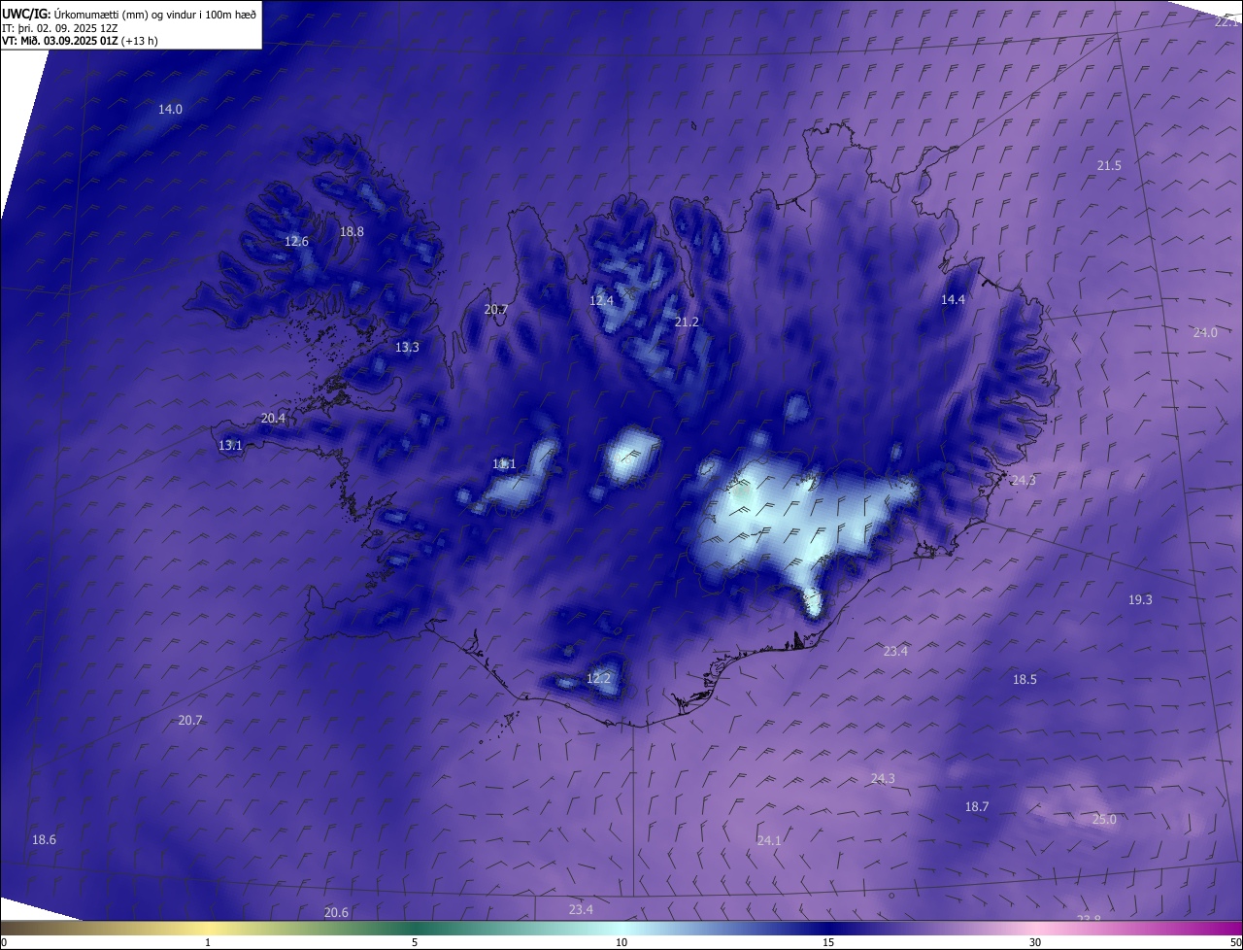Click the 12.4 value label
Screen dimensions: 1243x950
pos(601,301)
